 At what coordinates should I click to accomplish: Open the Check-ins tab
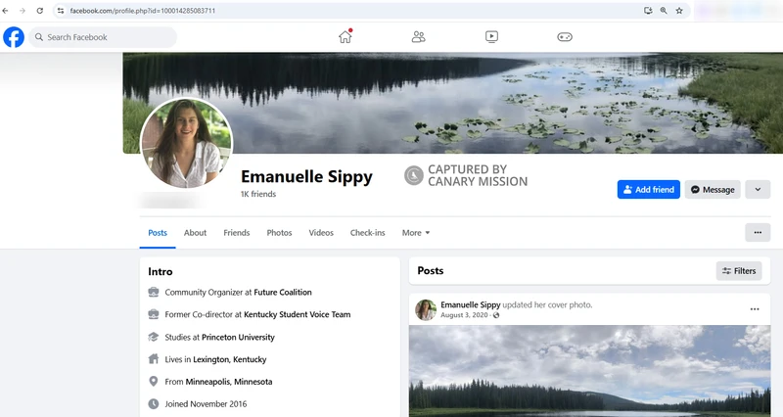click(367, 233)
